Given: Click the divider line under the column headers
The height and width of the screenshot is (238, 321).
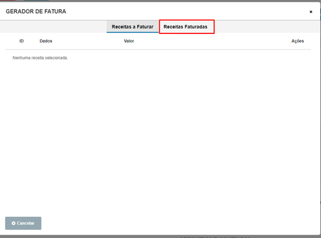Looking at the screenshot, I should tap(158, 49).
